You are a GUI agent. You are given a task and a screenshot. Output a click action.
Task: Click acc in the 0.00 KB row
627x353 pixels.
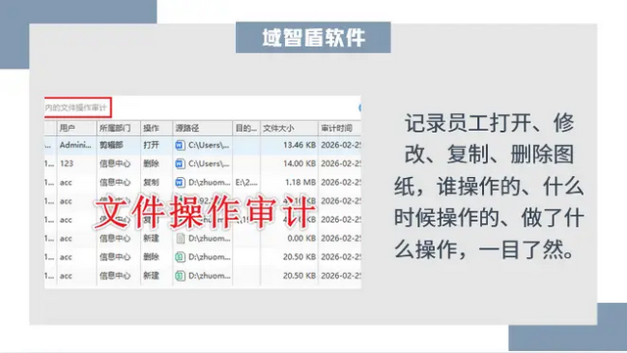[66, 239]
